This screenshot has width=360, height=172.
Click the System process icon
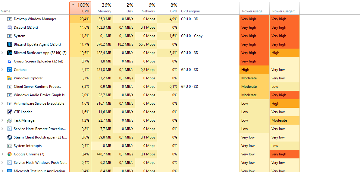(x=10, y=36)
